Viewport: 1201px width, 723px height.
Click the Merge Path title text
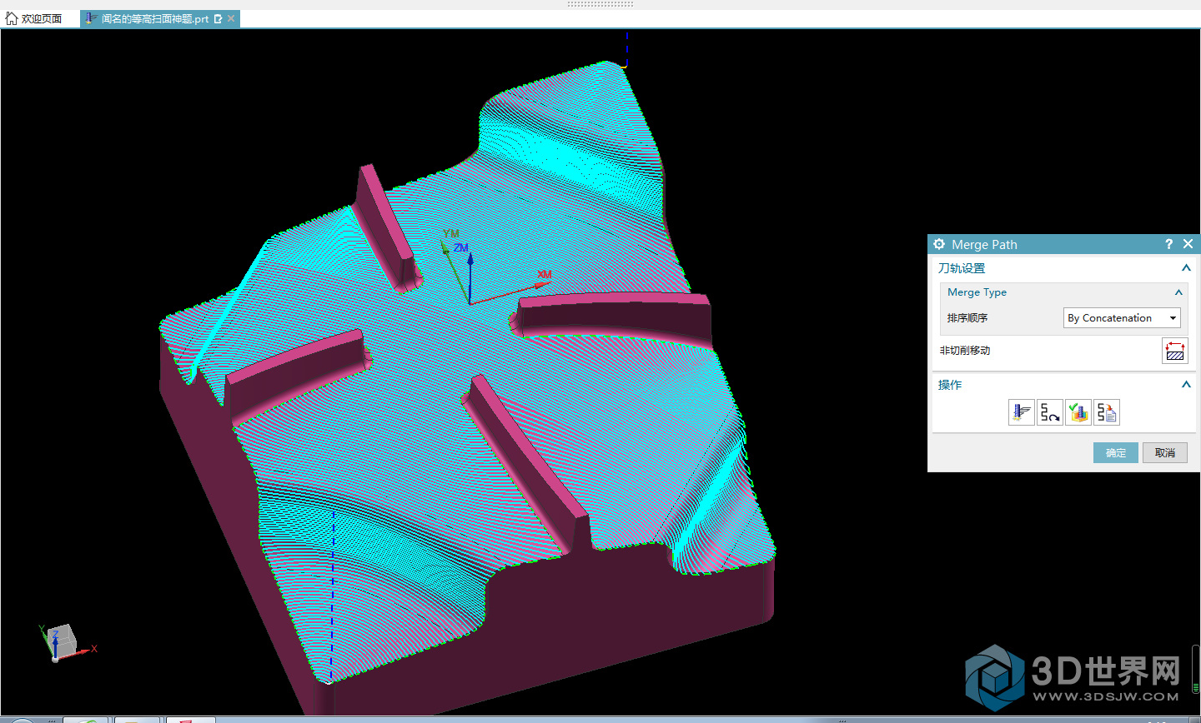coord(984,244)
